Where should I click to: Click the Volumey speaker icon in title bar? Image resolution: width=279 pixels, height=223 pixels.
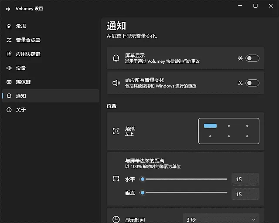pos(8,9)
